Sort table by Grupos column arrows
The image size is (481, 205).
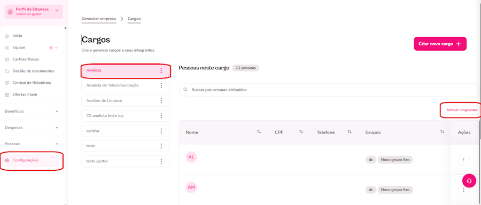[442, 132]
